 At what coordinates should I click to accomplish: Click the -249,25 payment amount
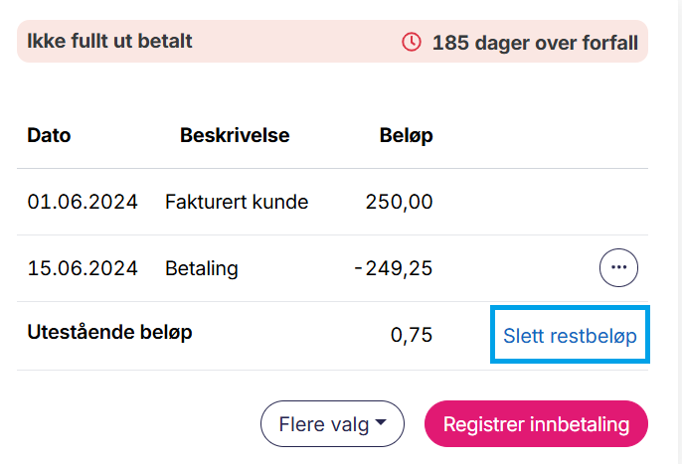tap(394, 268)
